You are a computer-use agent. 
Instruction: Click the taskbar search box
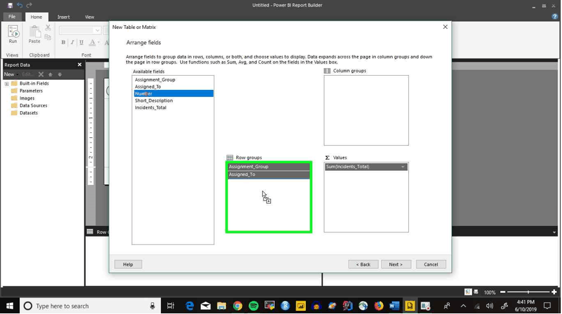click(90, 306)
